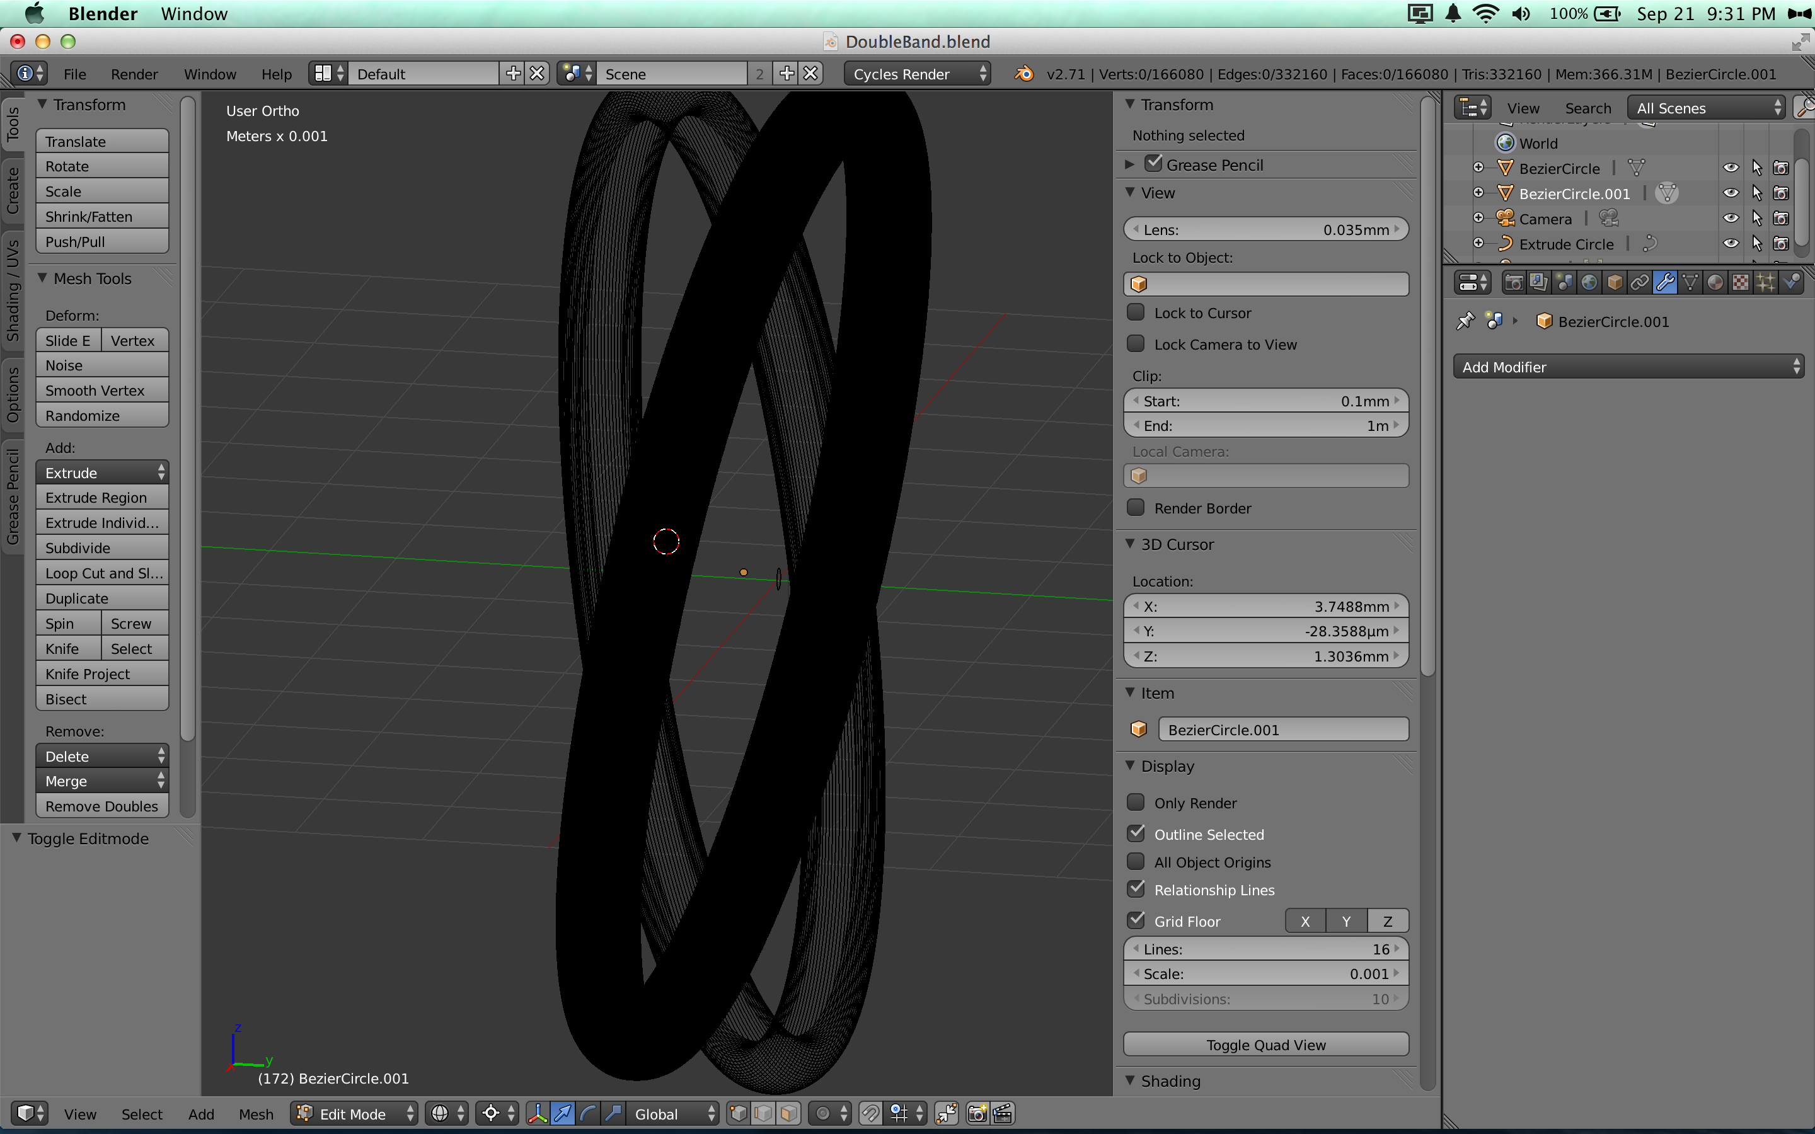The height and width of the screenshot is (1134, 1815).
Task: Open the Render menu
Action: click(x=134, y=74)
